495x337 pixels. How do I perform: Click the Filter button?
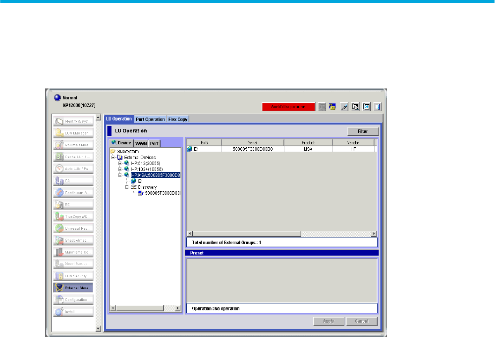pos(363,131)
